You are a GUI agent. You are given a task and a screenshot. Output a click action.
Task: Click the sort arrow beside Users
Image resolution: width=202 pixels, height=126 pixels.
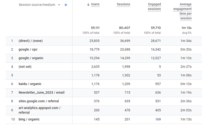[x=88, y=5]
